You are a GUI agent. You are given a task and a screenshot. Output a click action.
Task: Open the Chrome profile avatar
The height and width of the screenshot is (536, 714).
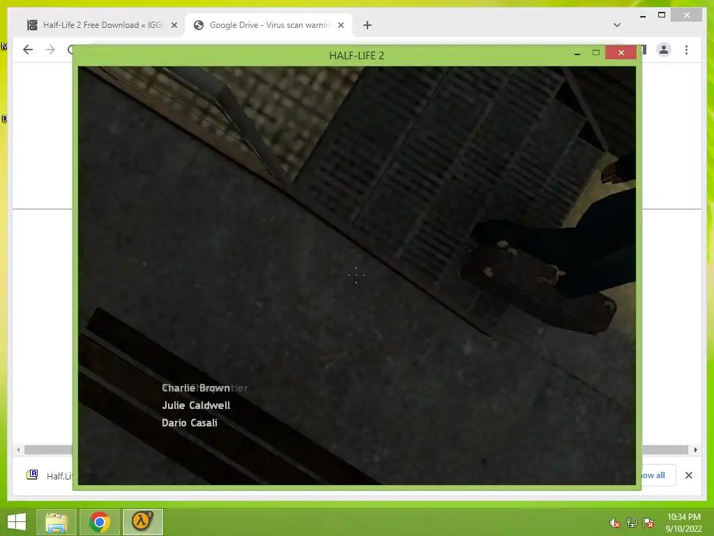coord(664,50)
